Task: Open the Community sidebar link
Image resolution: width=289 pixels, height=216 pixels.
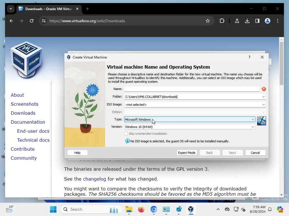Action: point(24,158)
